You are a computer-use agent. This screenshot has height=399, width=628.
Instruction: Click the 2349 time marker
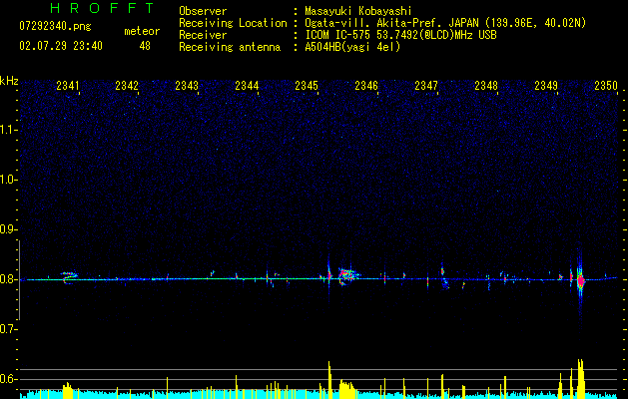tap(546, 86)
